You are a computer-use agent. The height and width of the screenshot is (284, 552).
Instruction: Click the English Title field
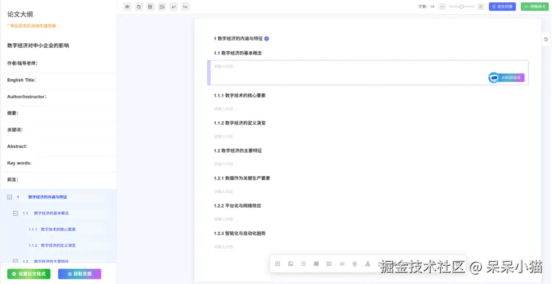59,80
